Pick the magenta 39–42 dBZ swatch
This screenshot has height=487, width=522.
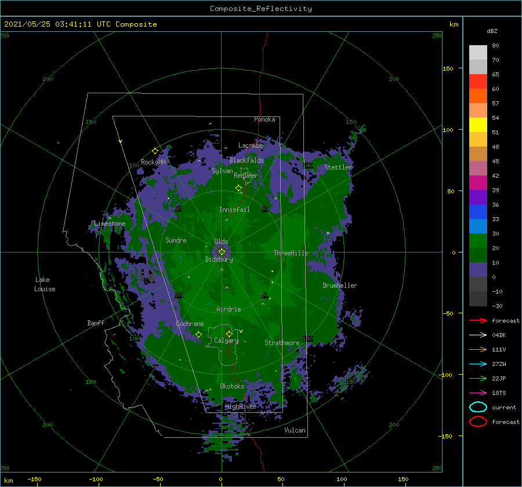click(478, 183)
